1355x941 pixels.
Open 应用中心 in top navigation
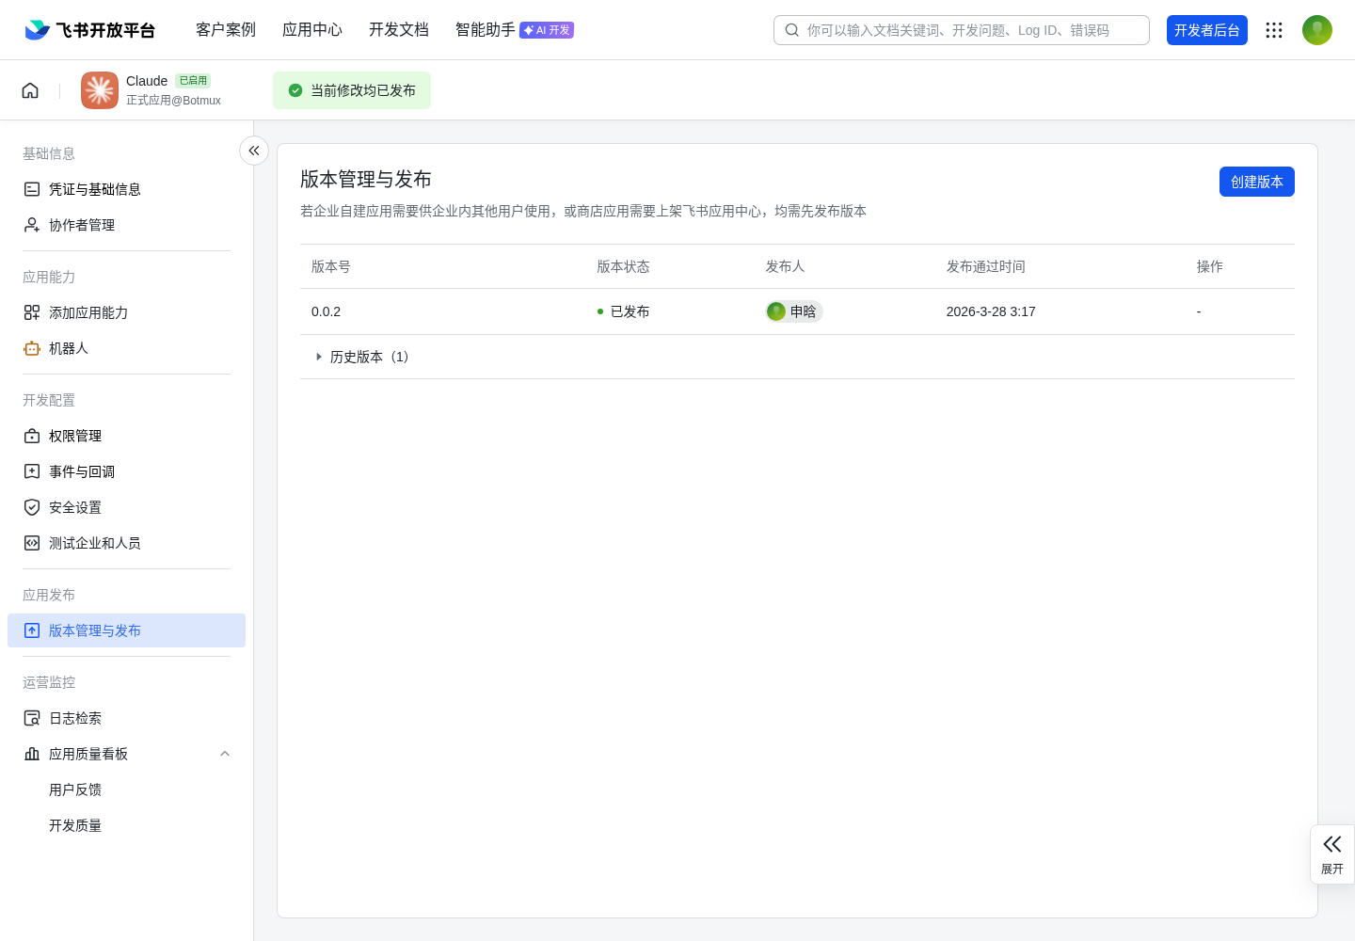click(312, 30)
